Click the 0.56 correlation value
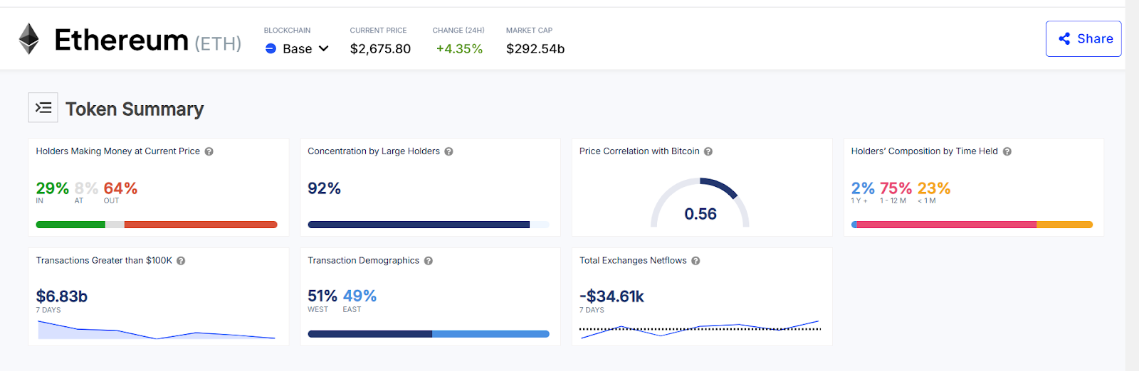The width and height of the screenshot is (1139, 371). click(700, 214)
